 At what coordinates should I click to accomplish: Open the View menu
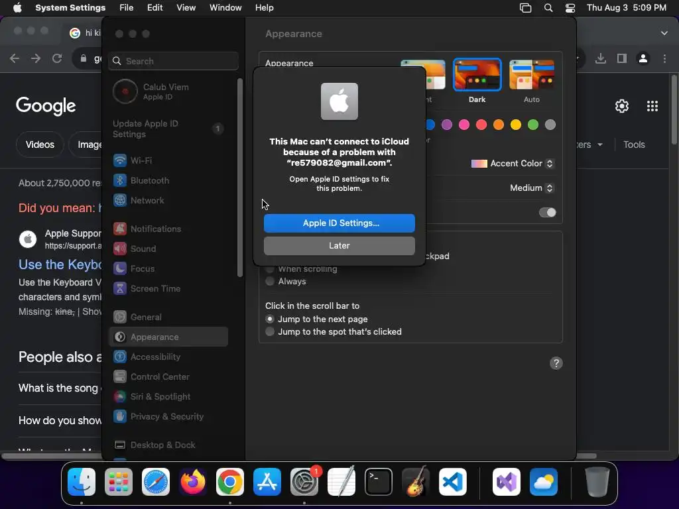186,8
